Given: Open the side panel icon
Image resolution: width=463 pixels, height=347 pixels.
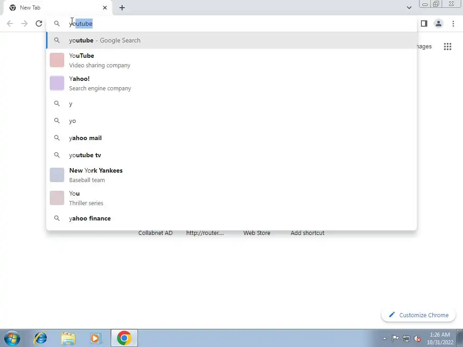Looking at the screenshot, I should 424,23.
